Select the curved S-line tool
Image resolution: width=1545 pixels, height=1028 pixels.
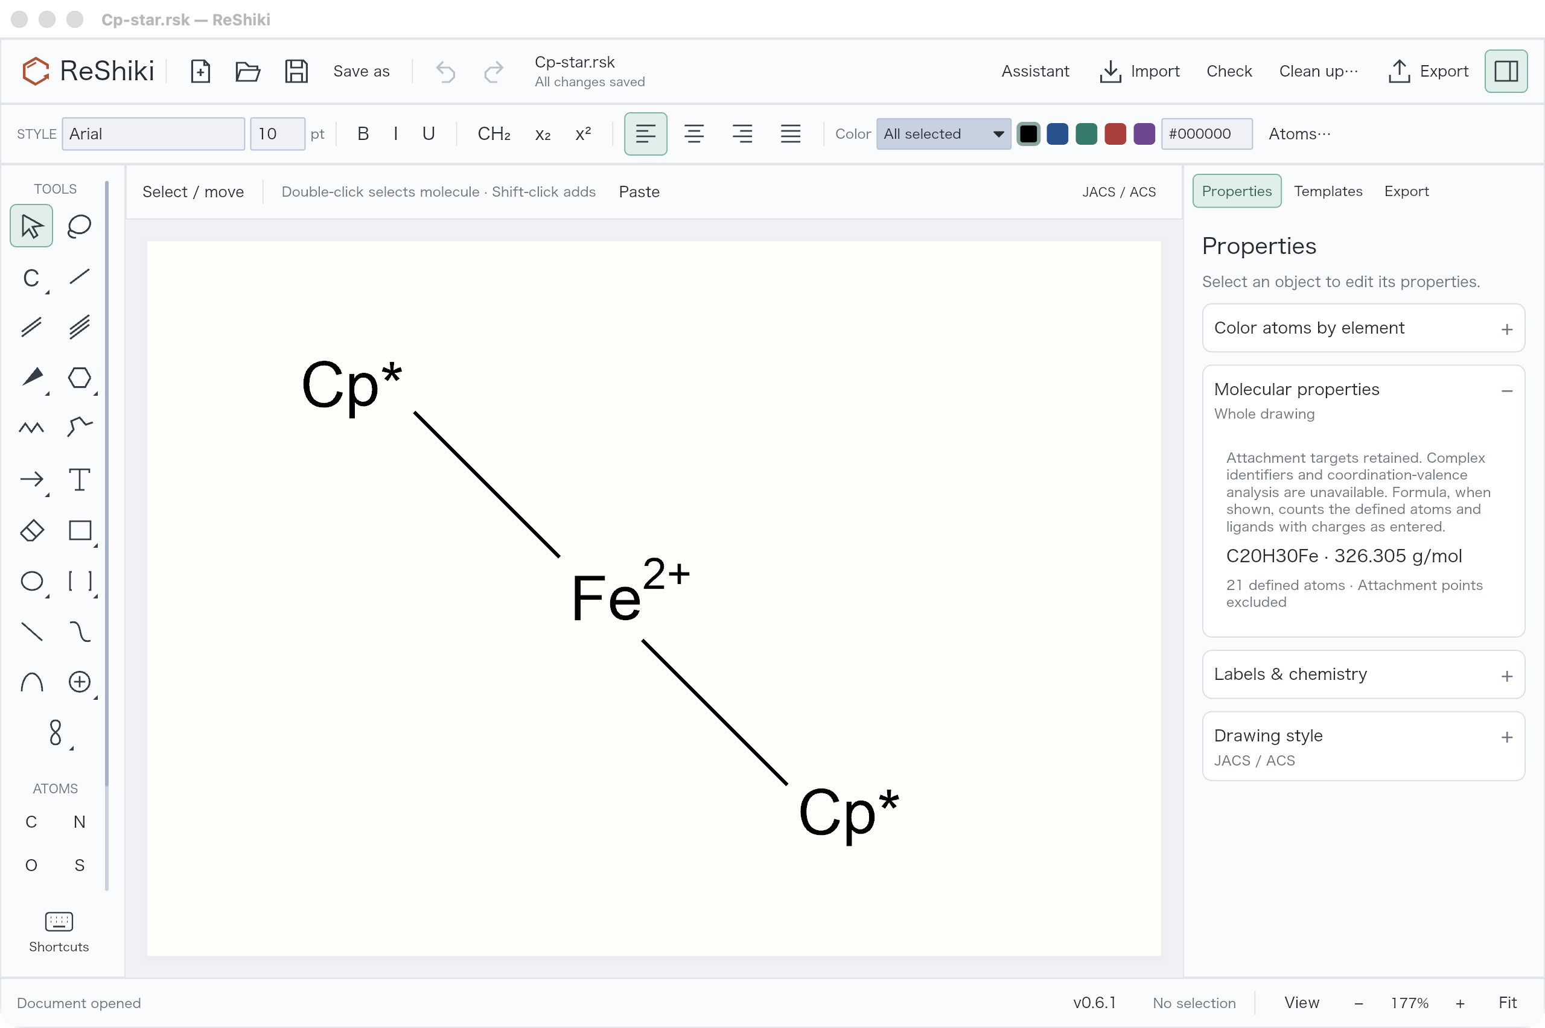[79, 632]
